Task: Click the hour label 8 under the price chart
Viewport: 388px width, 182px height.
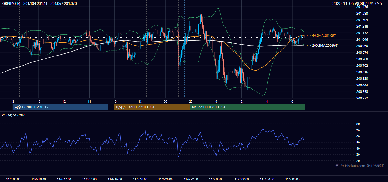Action: tap(13, 101)
